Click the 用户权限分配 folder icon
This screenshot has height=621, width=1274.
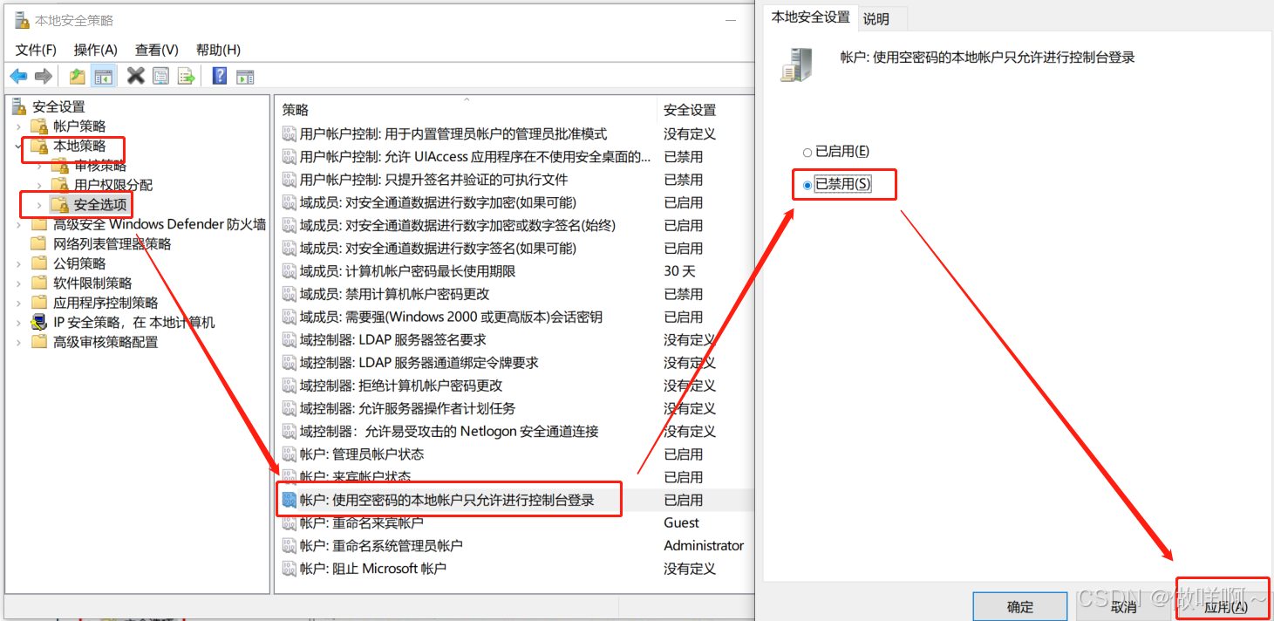click(59, 185)
